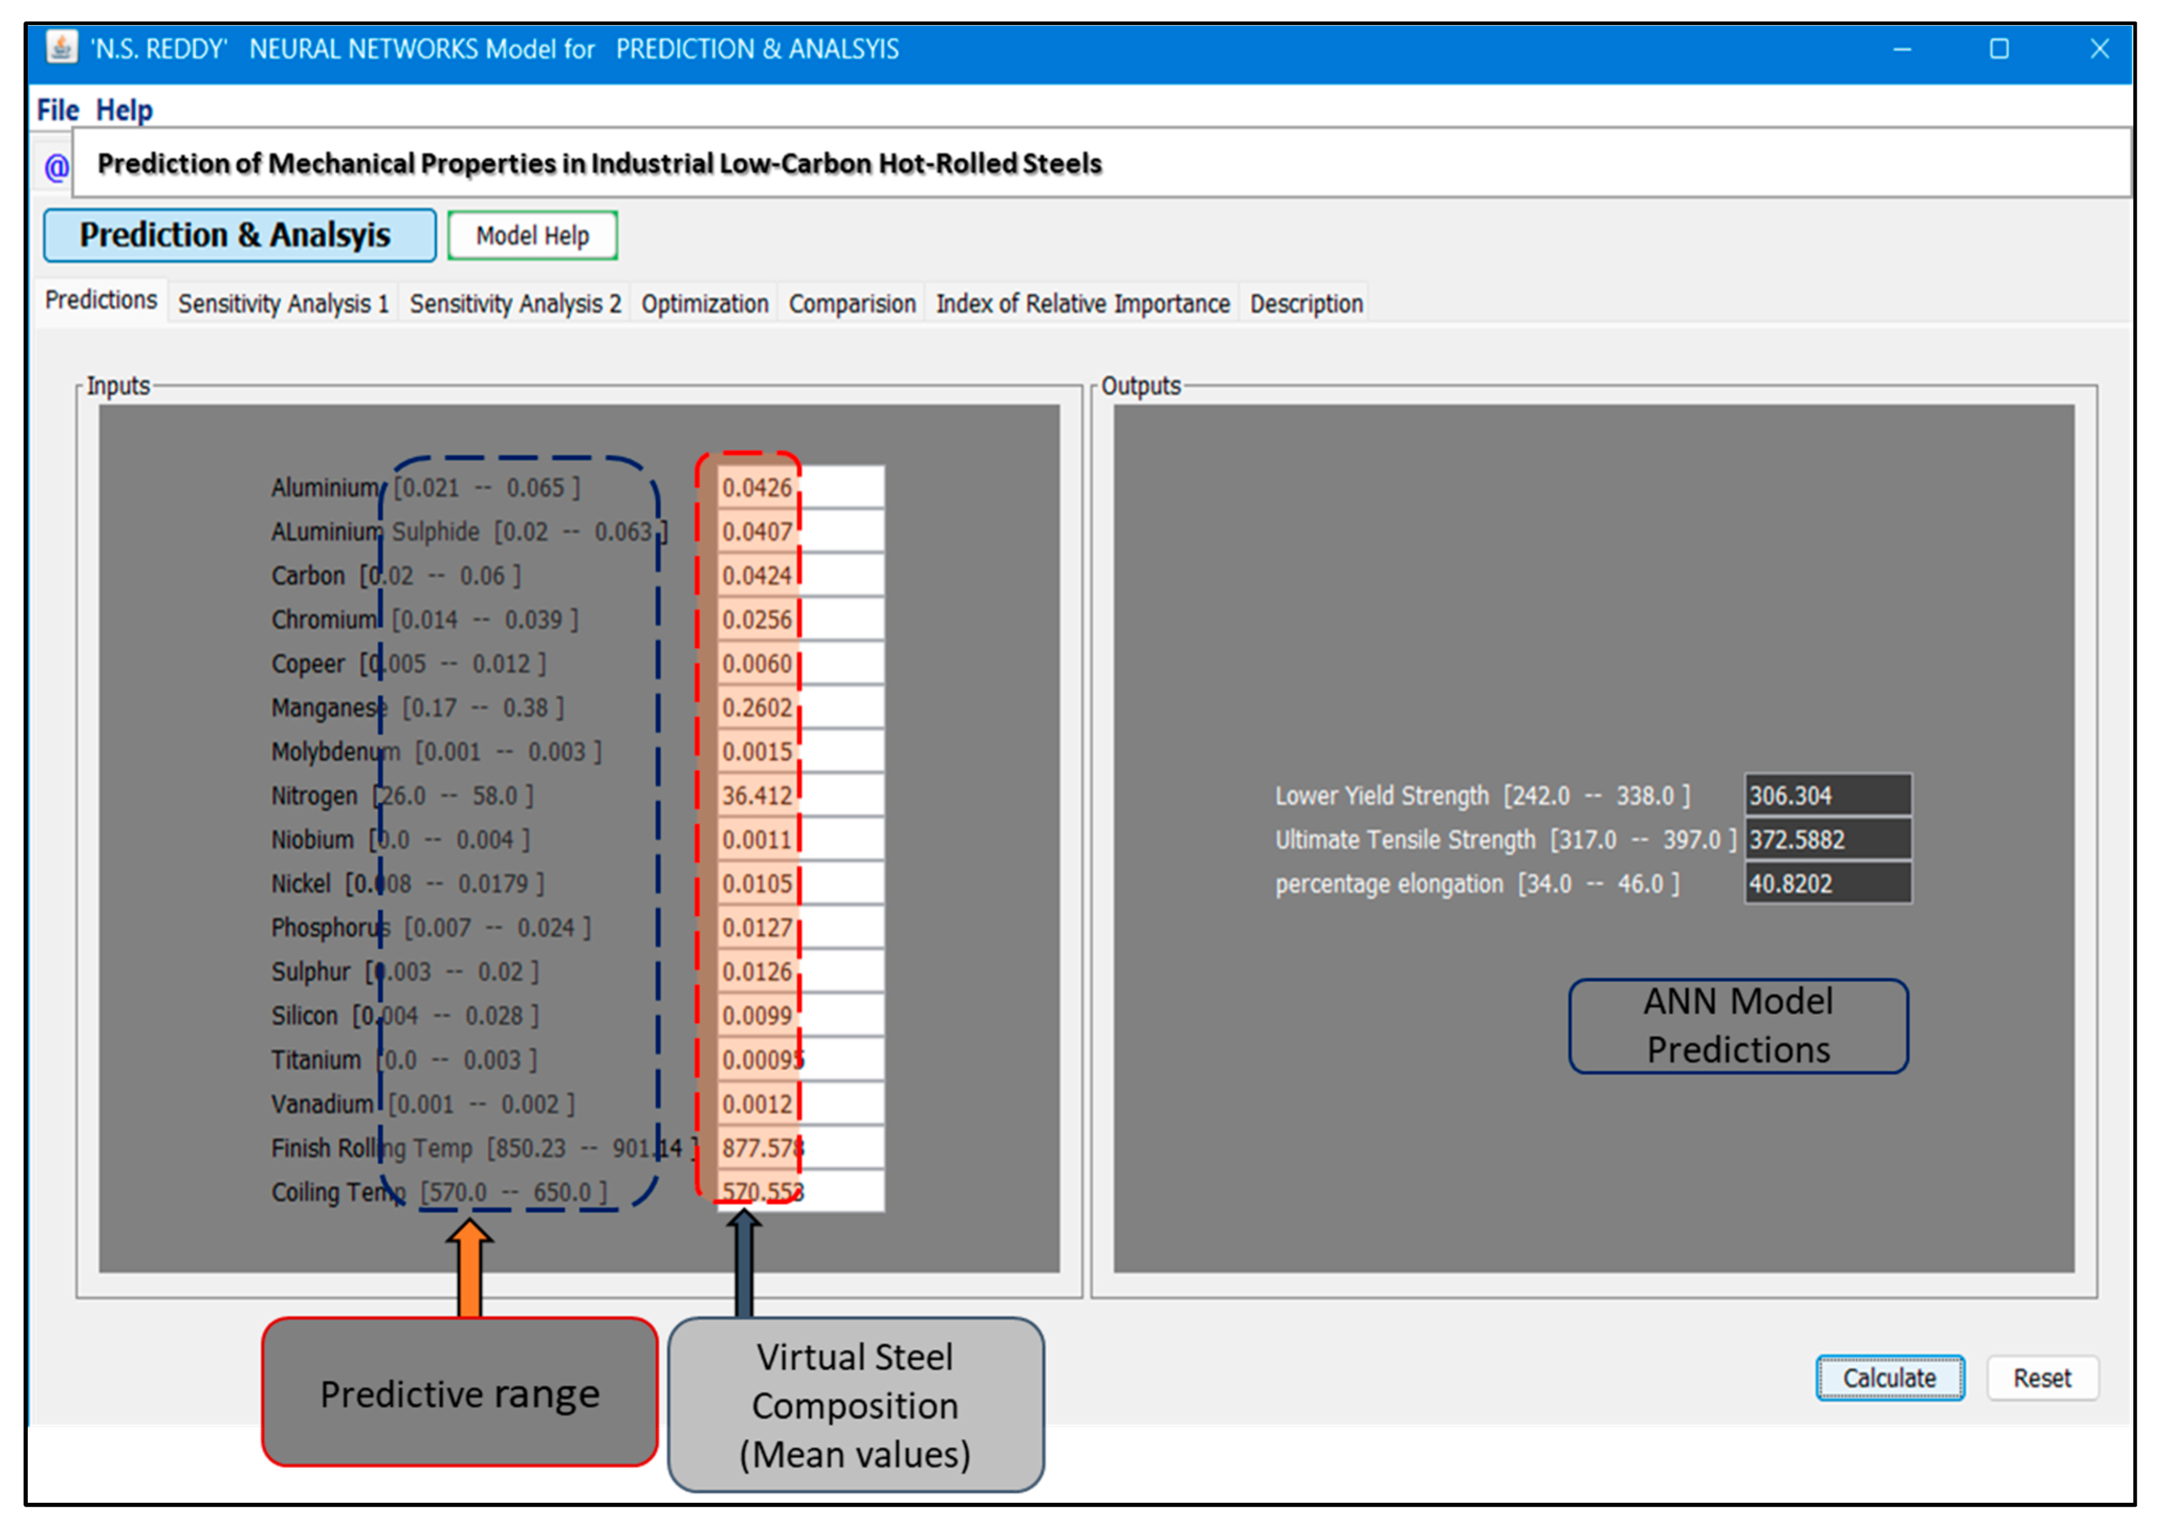Open Model Help

532,236
